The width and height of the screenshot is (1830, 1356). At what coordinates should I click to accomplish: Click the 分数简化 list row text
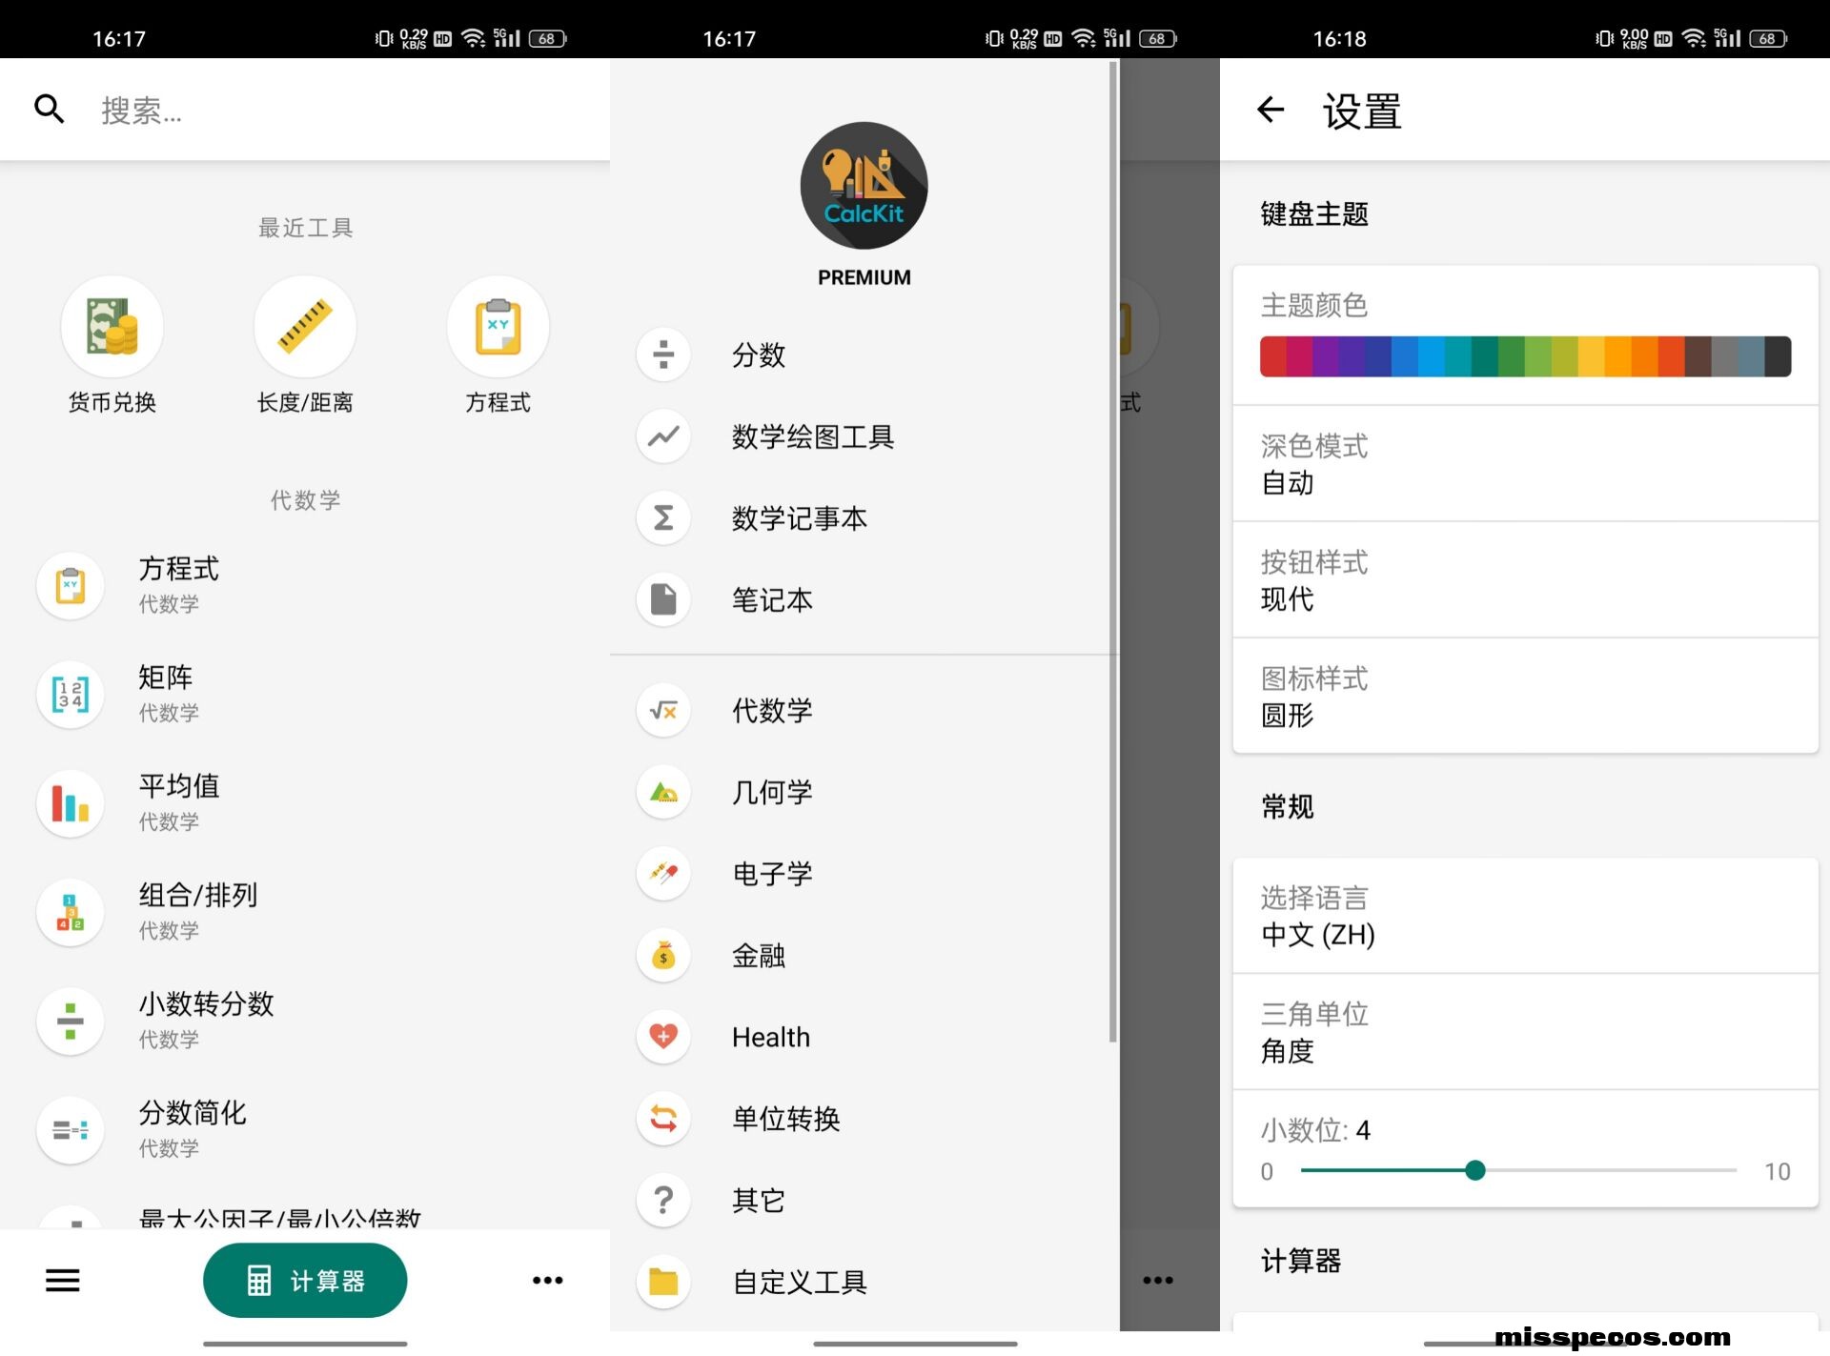(x=193, y=1112)
